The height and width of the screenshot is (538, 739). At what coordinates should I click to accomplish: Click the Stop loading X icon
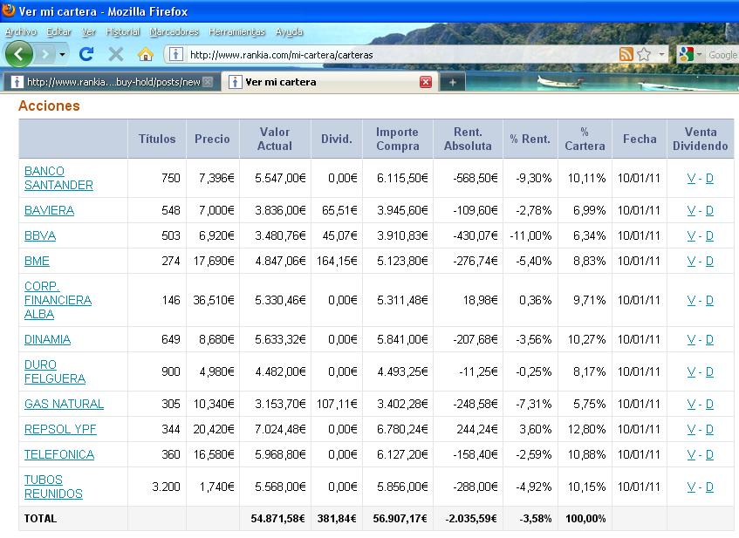[115, 54]
